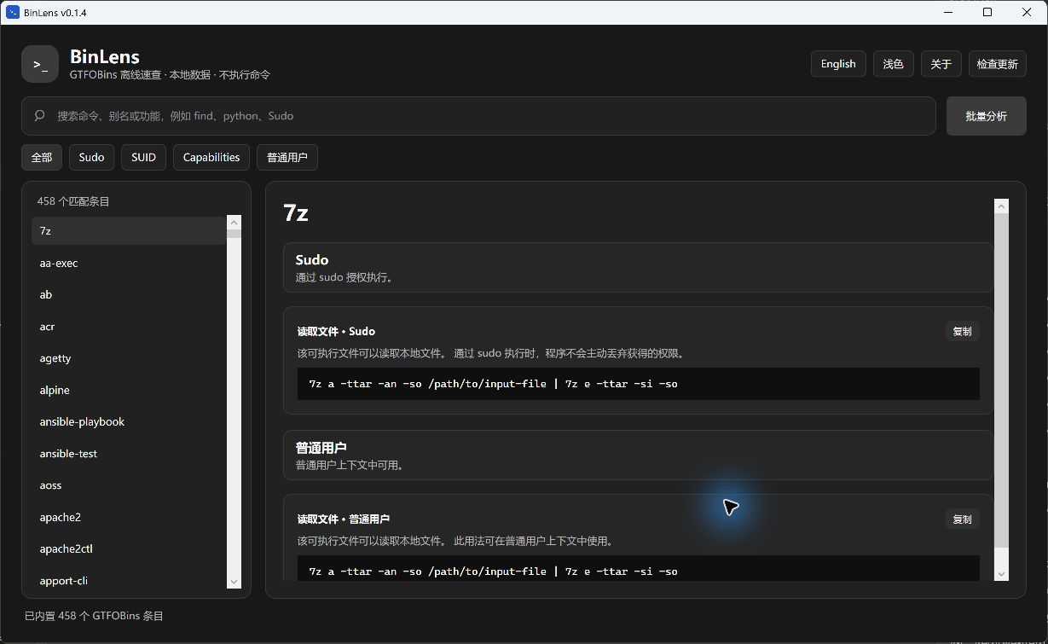Open 批量分析 batch analysis
The image size is (1048, 644).
(x=987, y=116)
